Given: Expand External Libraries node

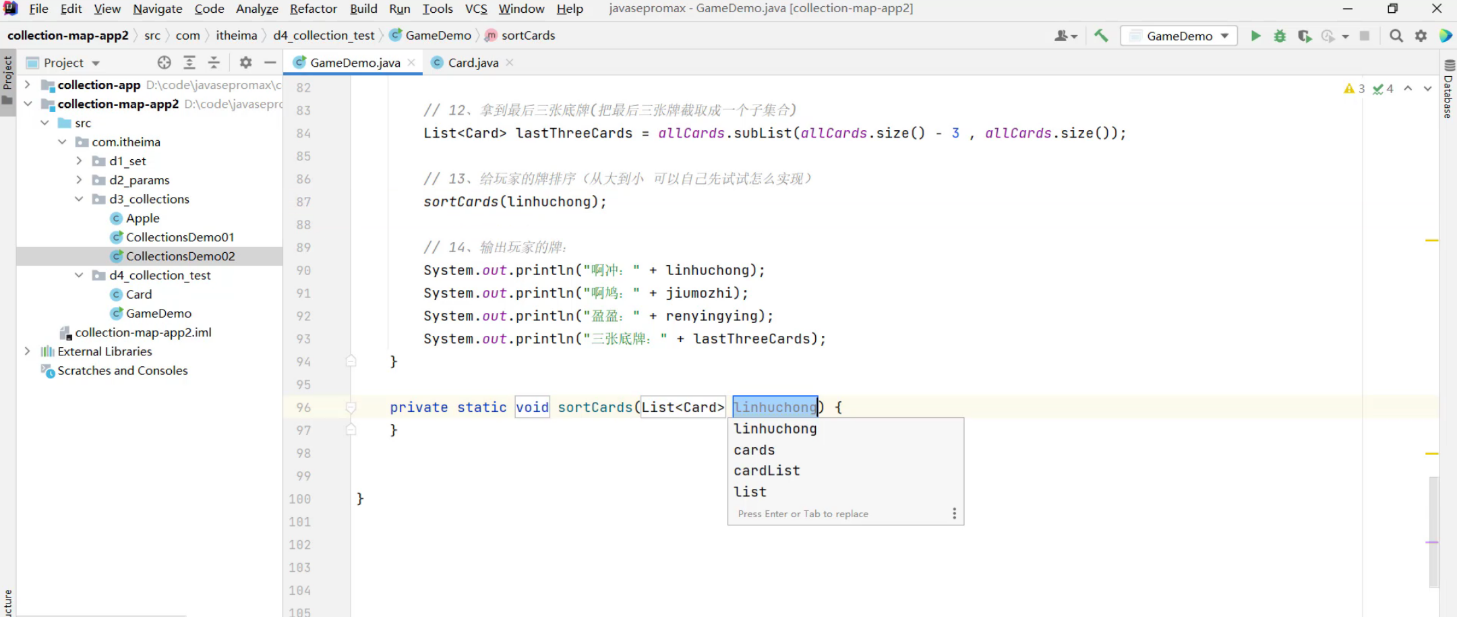Looking at the screenshot, I should tap(28, 351).
